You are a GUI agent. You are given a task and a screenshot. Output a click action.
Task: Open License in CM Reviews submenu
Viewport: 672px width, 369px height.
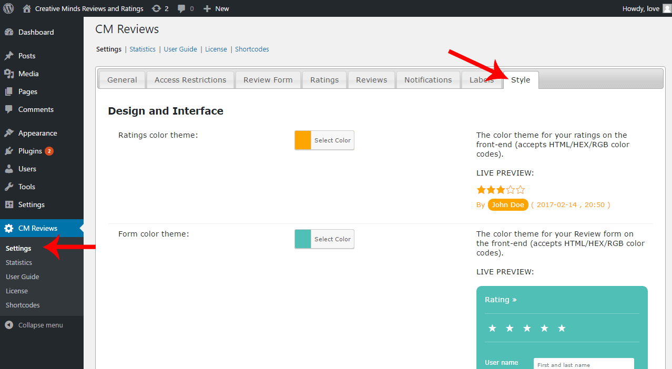pyautogui.click(x=17, y=291)
